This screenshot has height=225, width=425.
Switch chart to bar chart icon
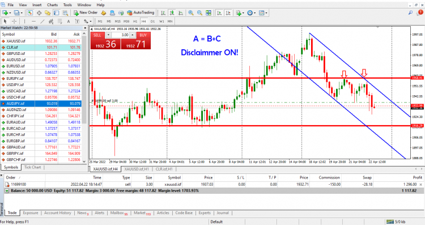pos(163,12)
